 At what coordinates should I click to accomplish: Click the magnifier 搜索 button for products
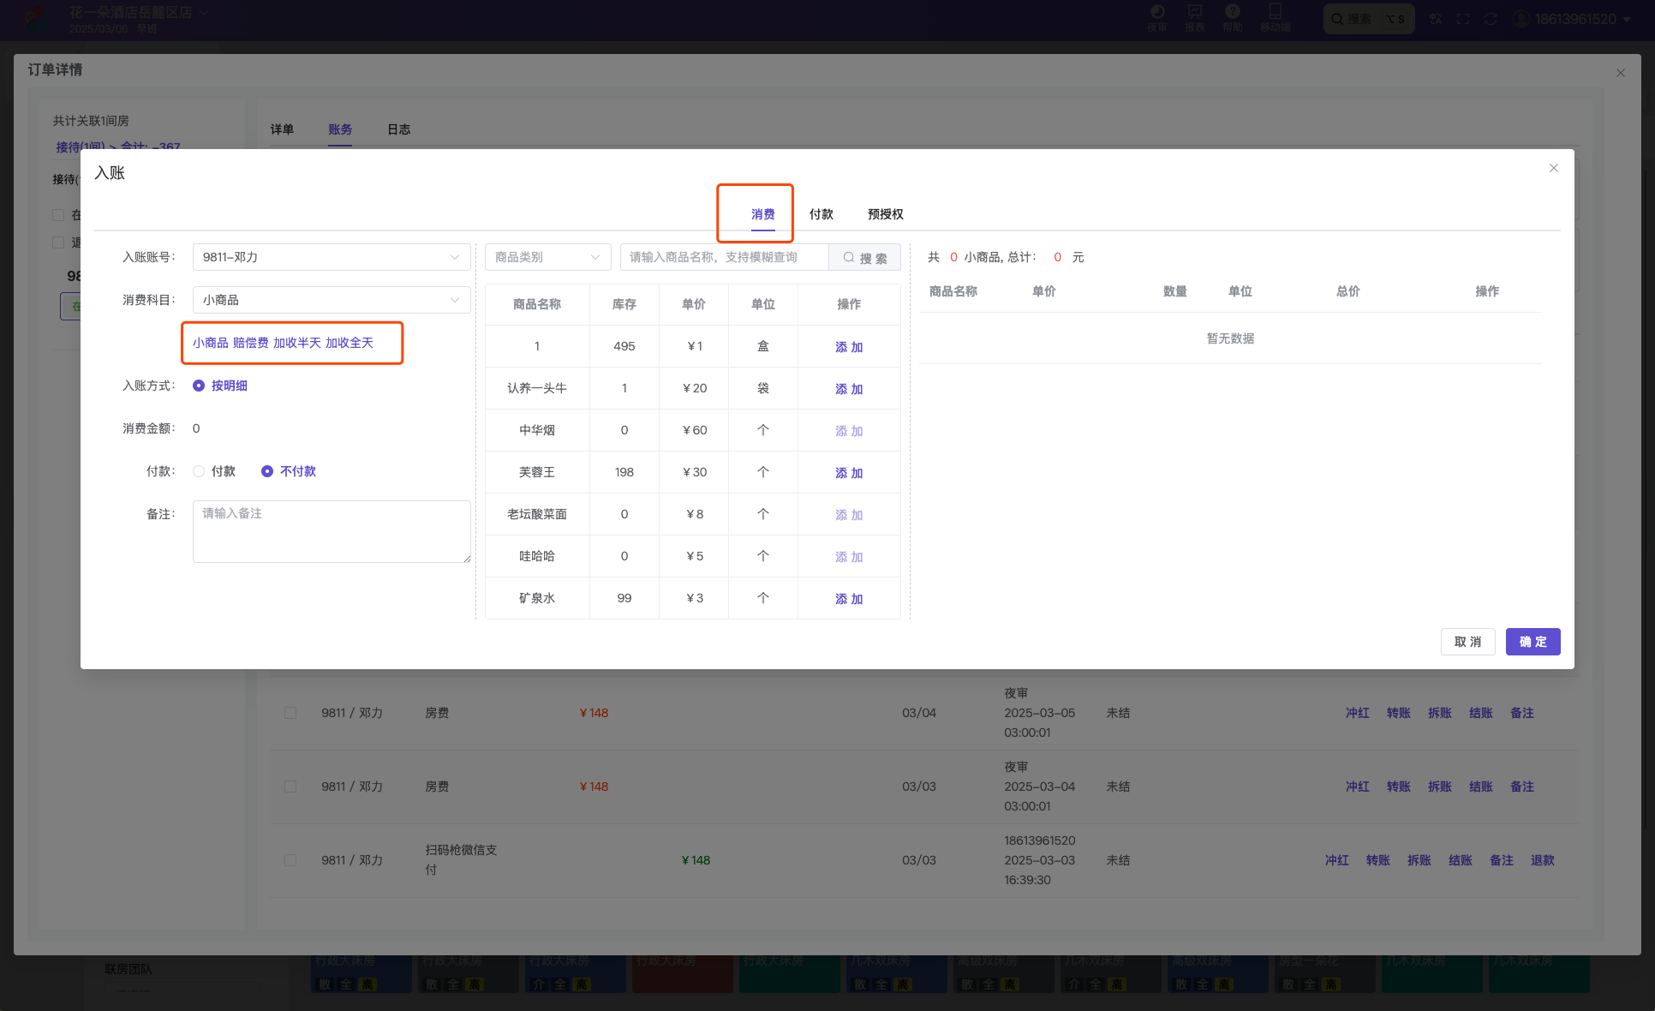pyautogui.click(x=865, y=258)
